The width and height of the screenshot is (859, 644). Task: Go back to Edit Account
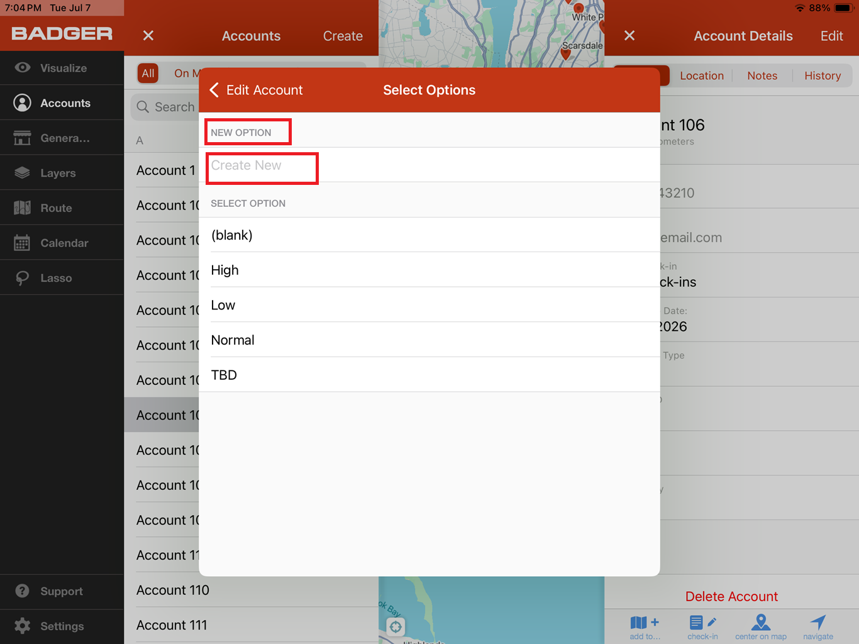[x=256, y=90]
